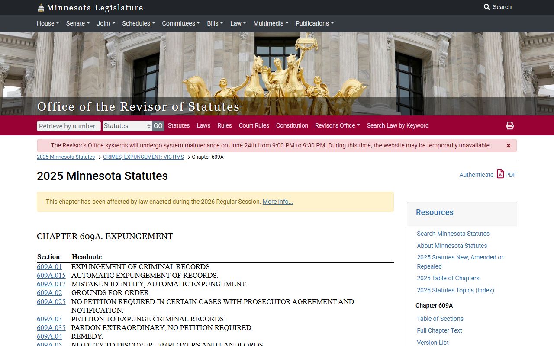Select Statutes in the red navbar
Image resolution: width=554 pixels, height=346 pixels.
point(179,125)
